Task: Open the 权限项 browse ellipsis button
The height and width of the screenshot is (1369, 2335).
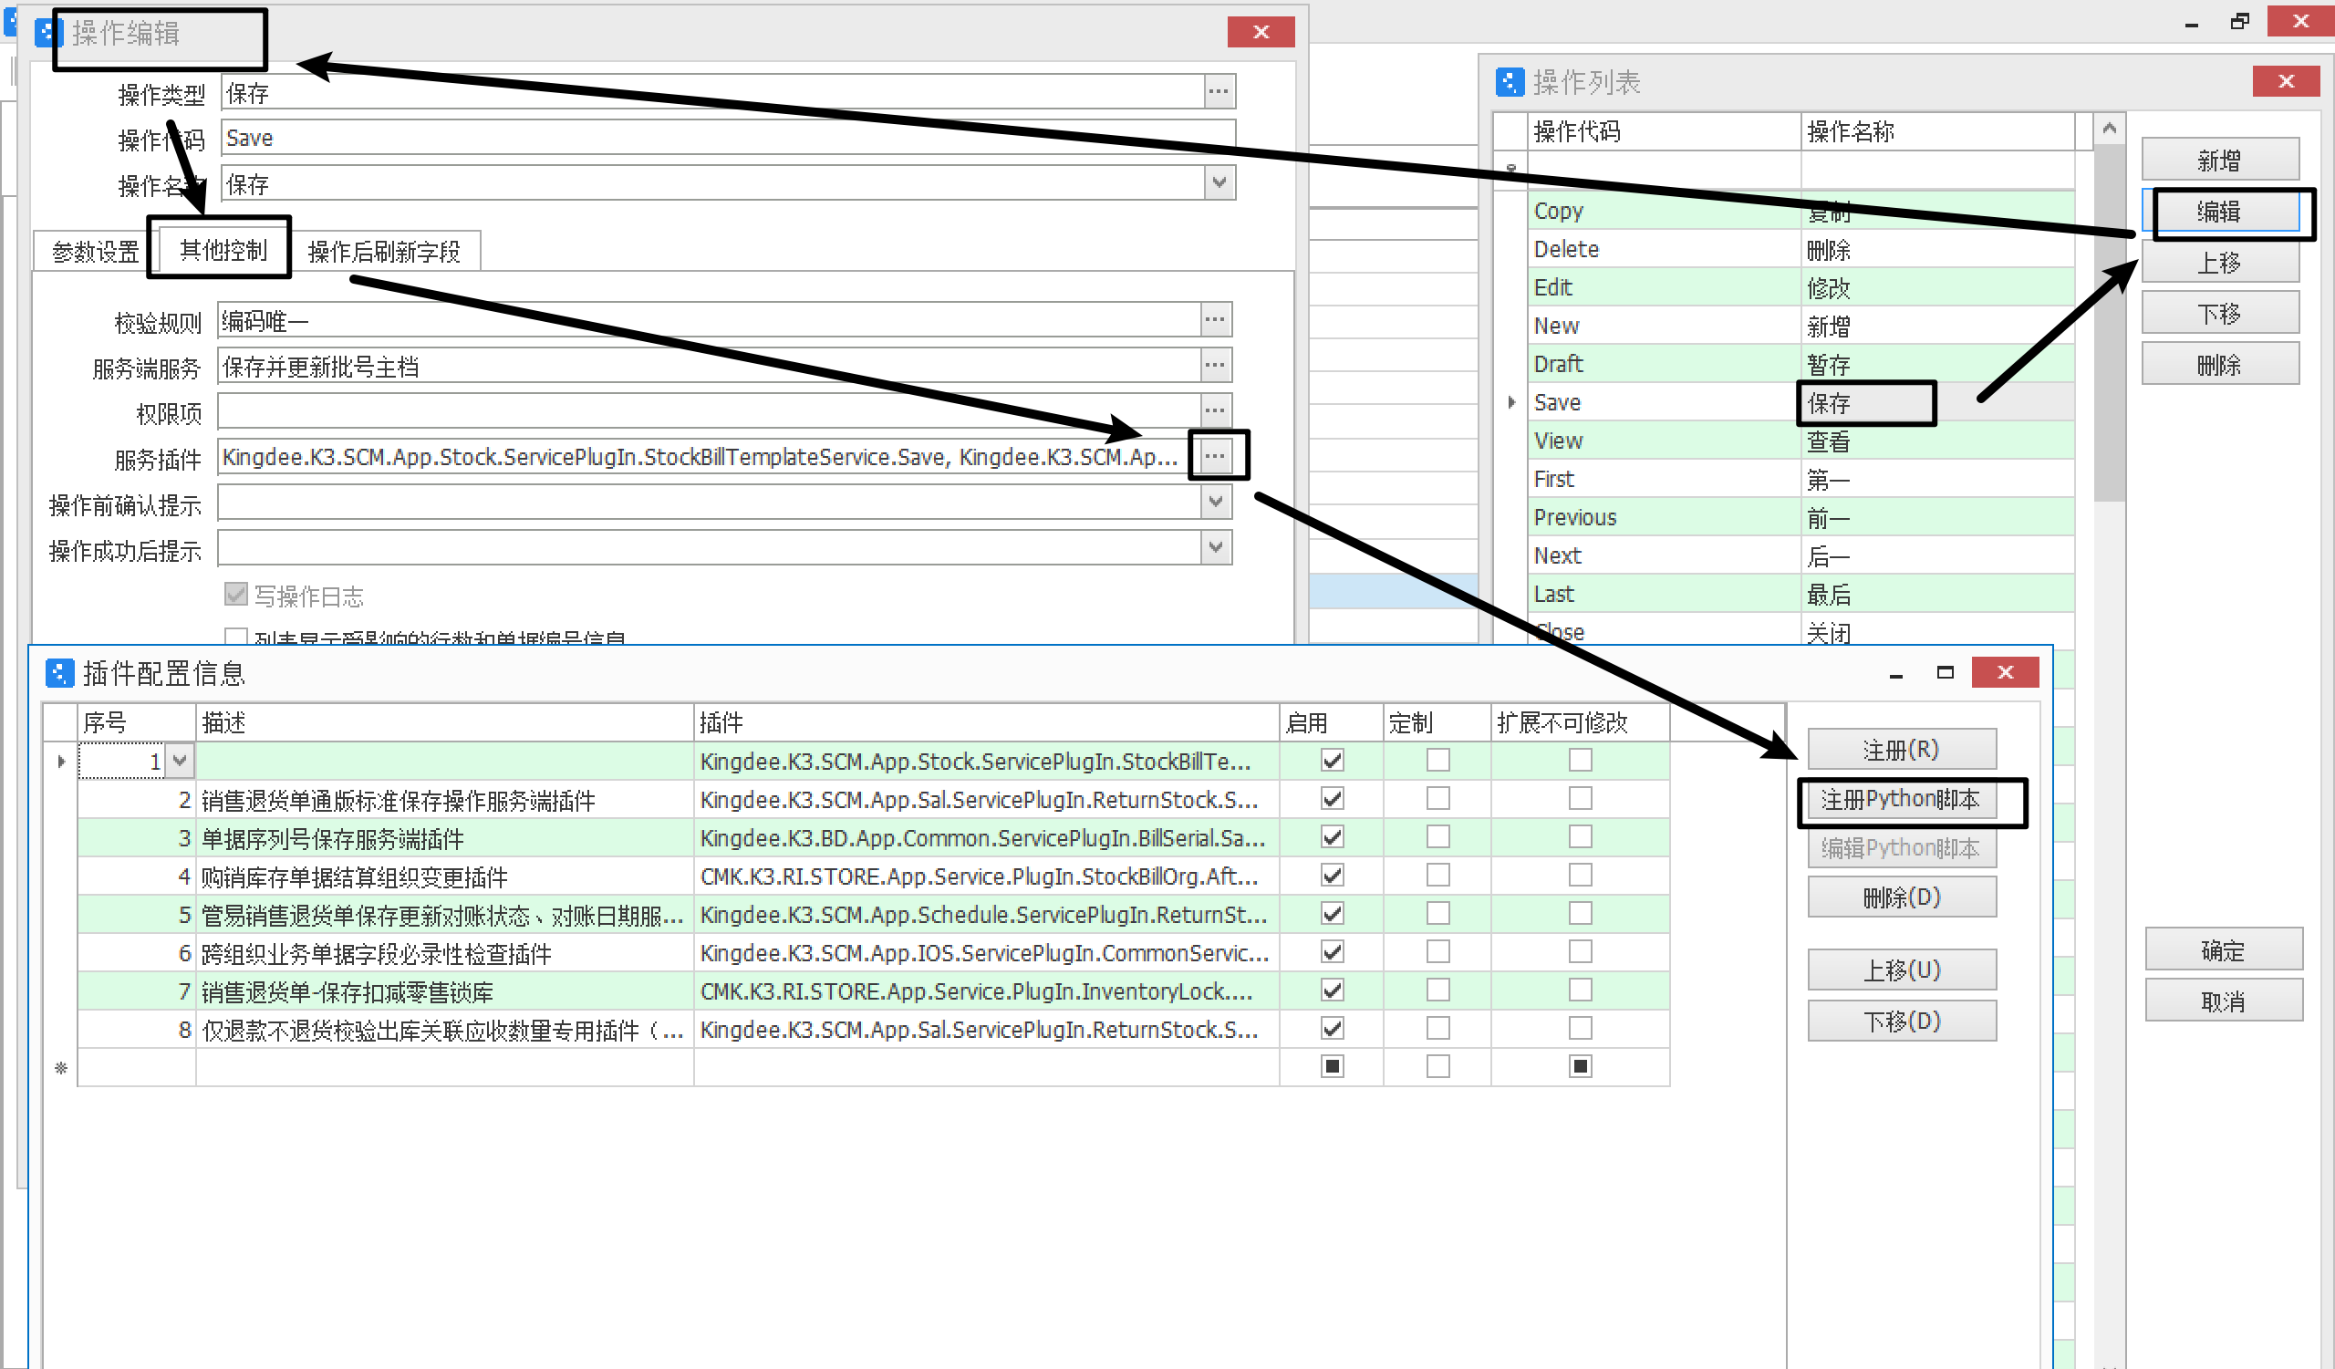Action: (1215, 410)
